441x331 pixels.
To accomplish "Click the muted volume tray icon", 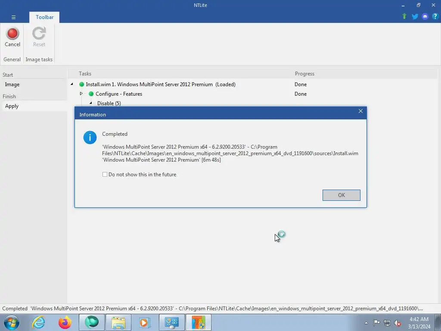I will coord(398,323).
